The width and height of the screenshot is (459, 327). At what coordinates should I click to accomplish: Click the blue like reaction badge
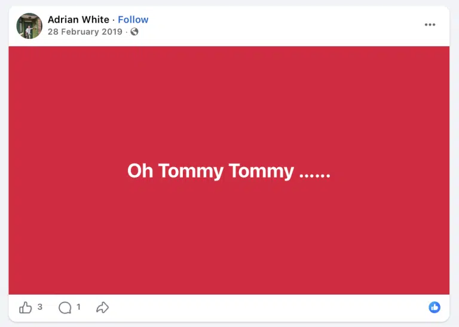tap(434, 307)
